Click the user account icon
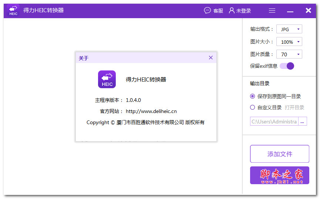The width and height of the screenshot is (320, 199). tap(232, 10)
